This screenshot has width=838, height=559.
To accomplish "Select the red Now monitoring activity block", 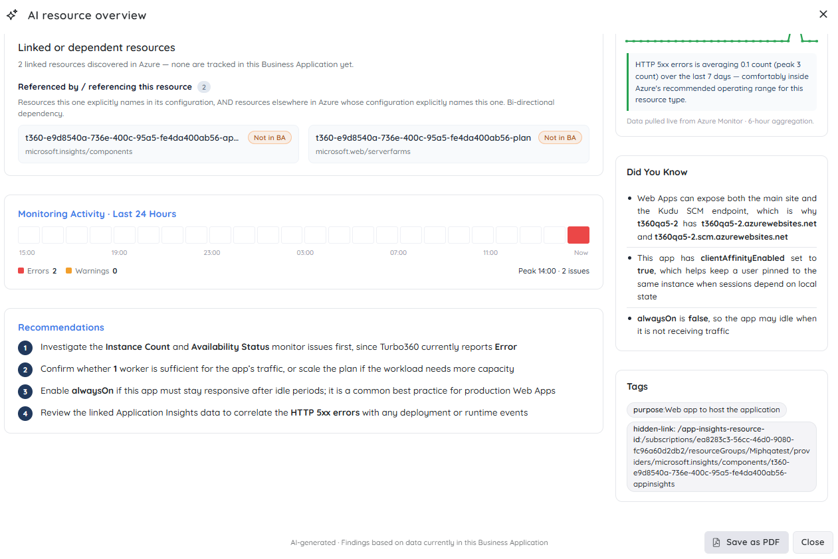I will click(x=578, y=235).
